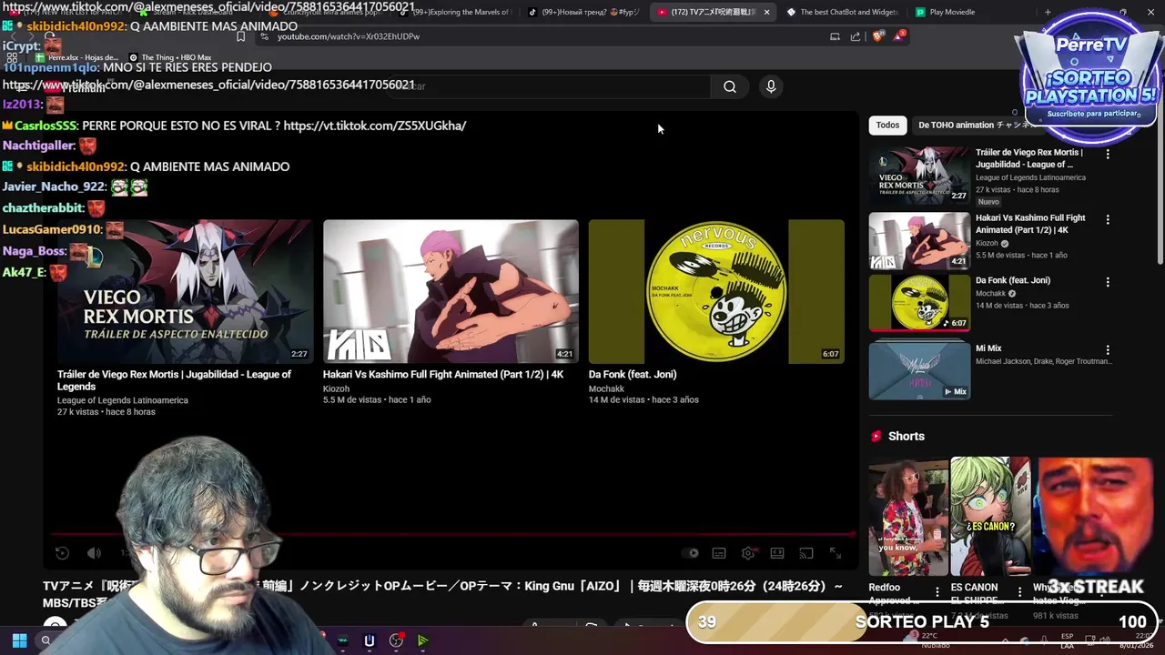Start voice search with microphone icon
1165x655 pixels.
pyautogui.click(x=771, y=86)
